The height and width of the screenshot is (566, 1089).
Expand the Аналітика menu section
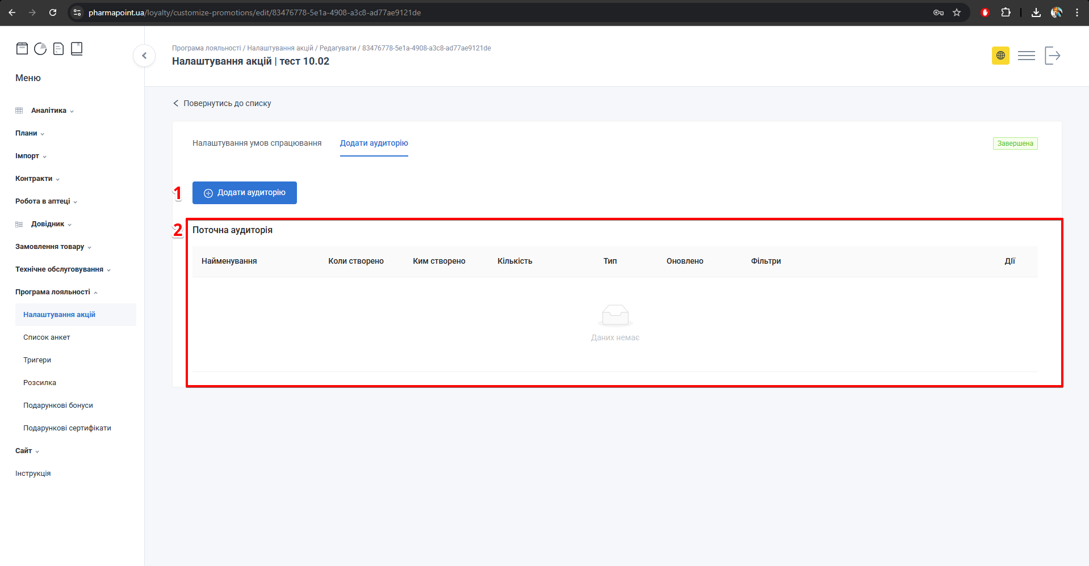[49, 111]
